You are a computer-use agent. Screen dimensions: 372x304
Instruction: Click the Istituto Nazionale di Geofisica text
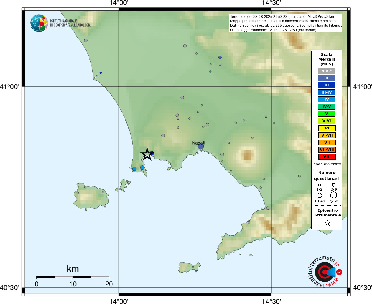point(70,23)
